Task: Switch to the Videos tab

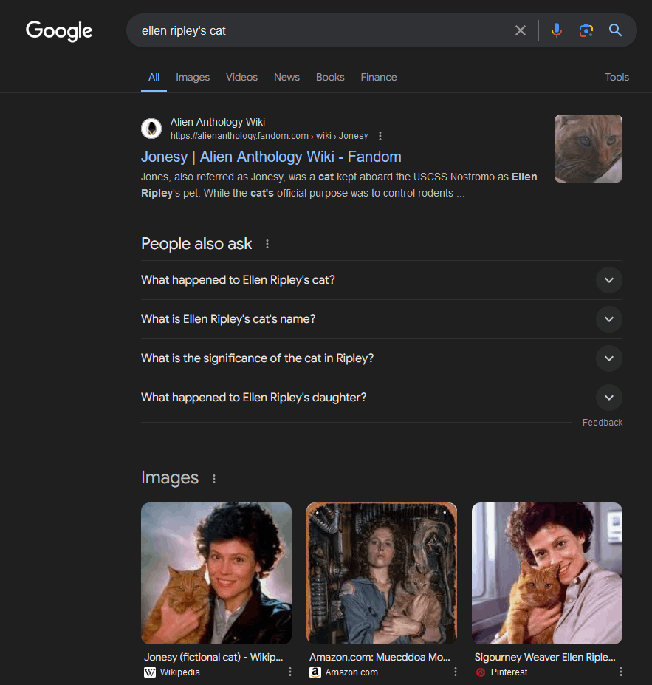Action: [x=241, y=77]
